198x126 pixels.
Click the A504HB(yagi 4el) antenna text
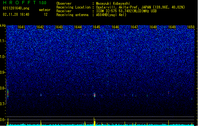[111, 15]
